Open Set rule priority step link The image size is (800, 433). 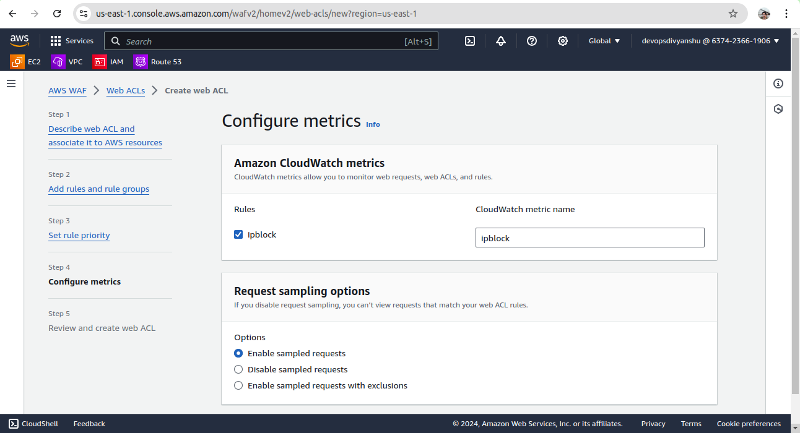(x=79, y=235)
